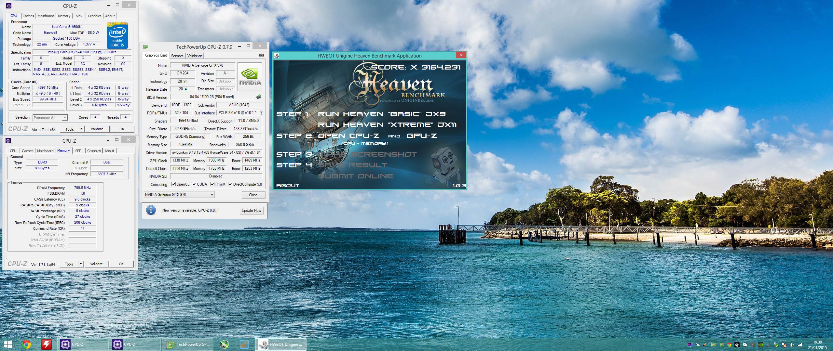Click the orange checkmark taskbar icon
The image size is (833, 351).
pyautogui.click(x=244, y=344)
